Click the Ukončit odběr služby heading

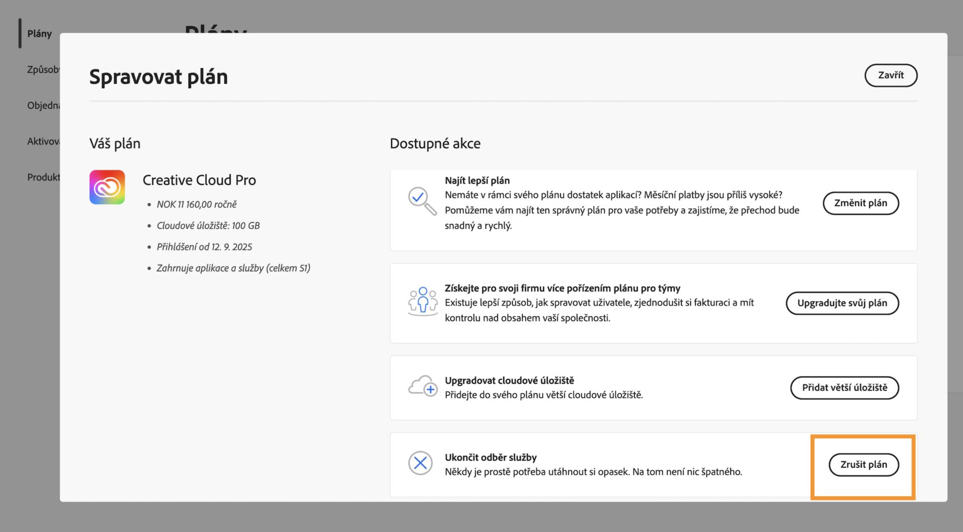click(491, 457)
